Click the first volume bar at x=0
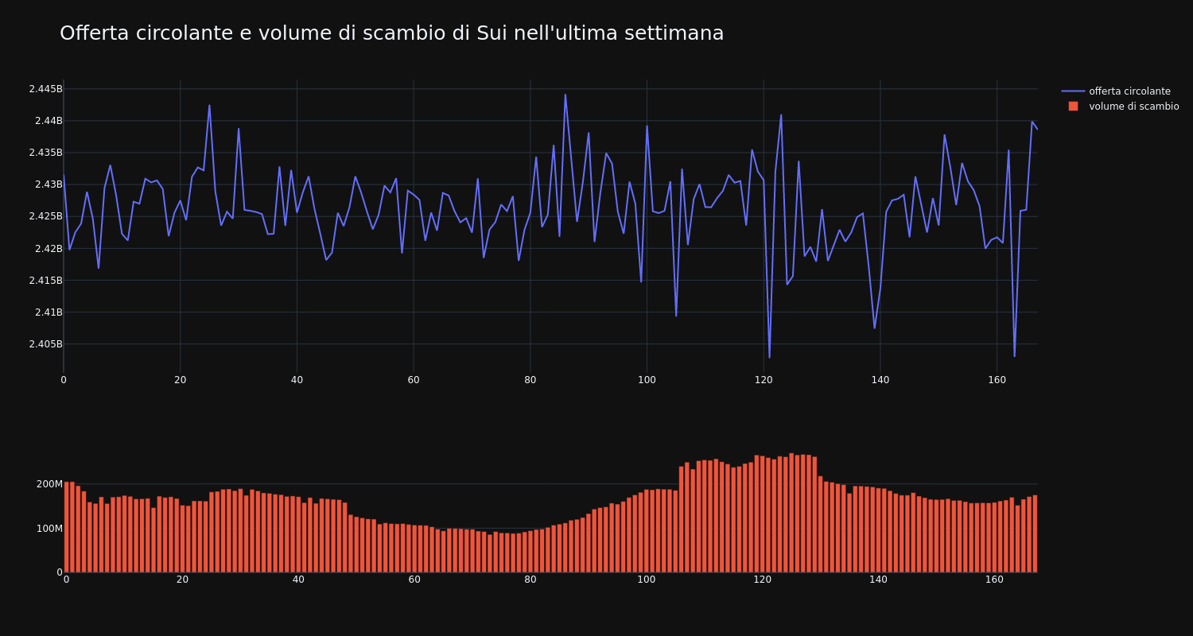The height and width of the screenshot is (636, 1193). click(x=66, y=527)
